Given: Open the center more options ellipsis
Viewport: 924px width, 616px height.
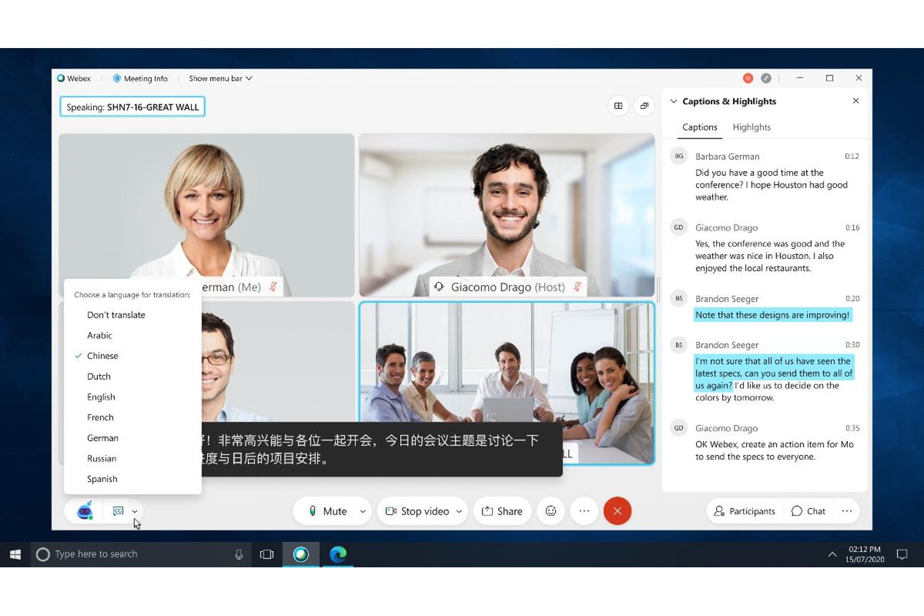Looking at the screenshot, I should (x=584, y=511).
